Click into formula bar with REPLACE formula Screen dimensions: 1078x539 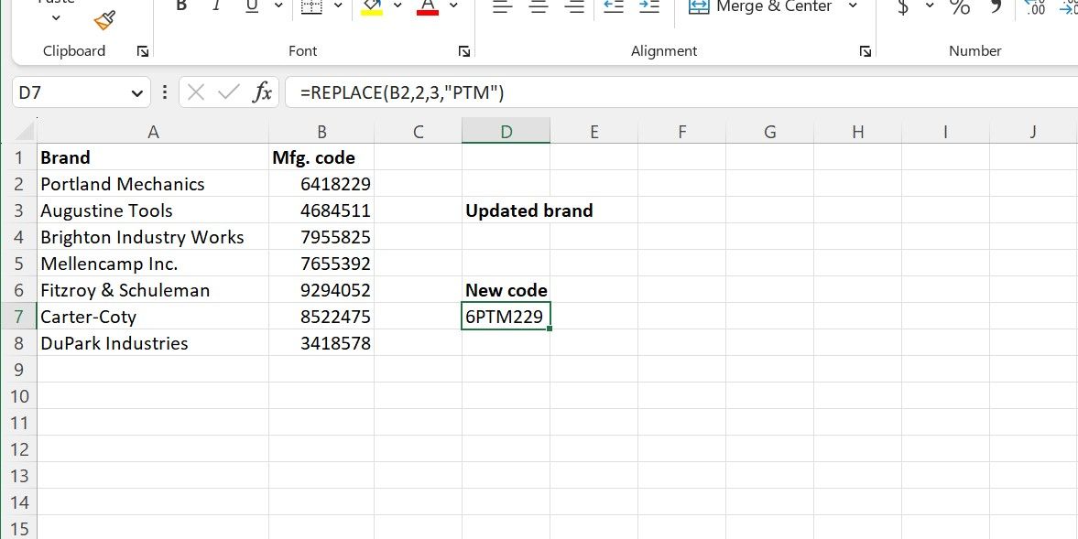pyautogui.click(x=681, y=92)
